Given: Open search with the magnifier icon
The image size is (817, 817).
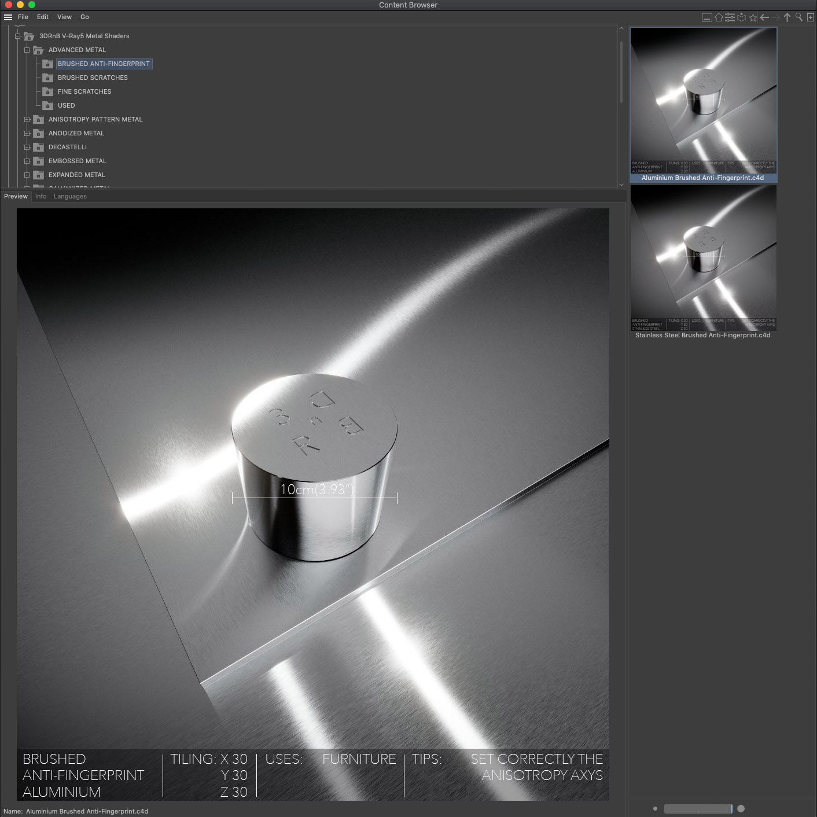Looking at the screenshot, I should point(799,17).
